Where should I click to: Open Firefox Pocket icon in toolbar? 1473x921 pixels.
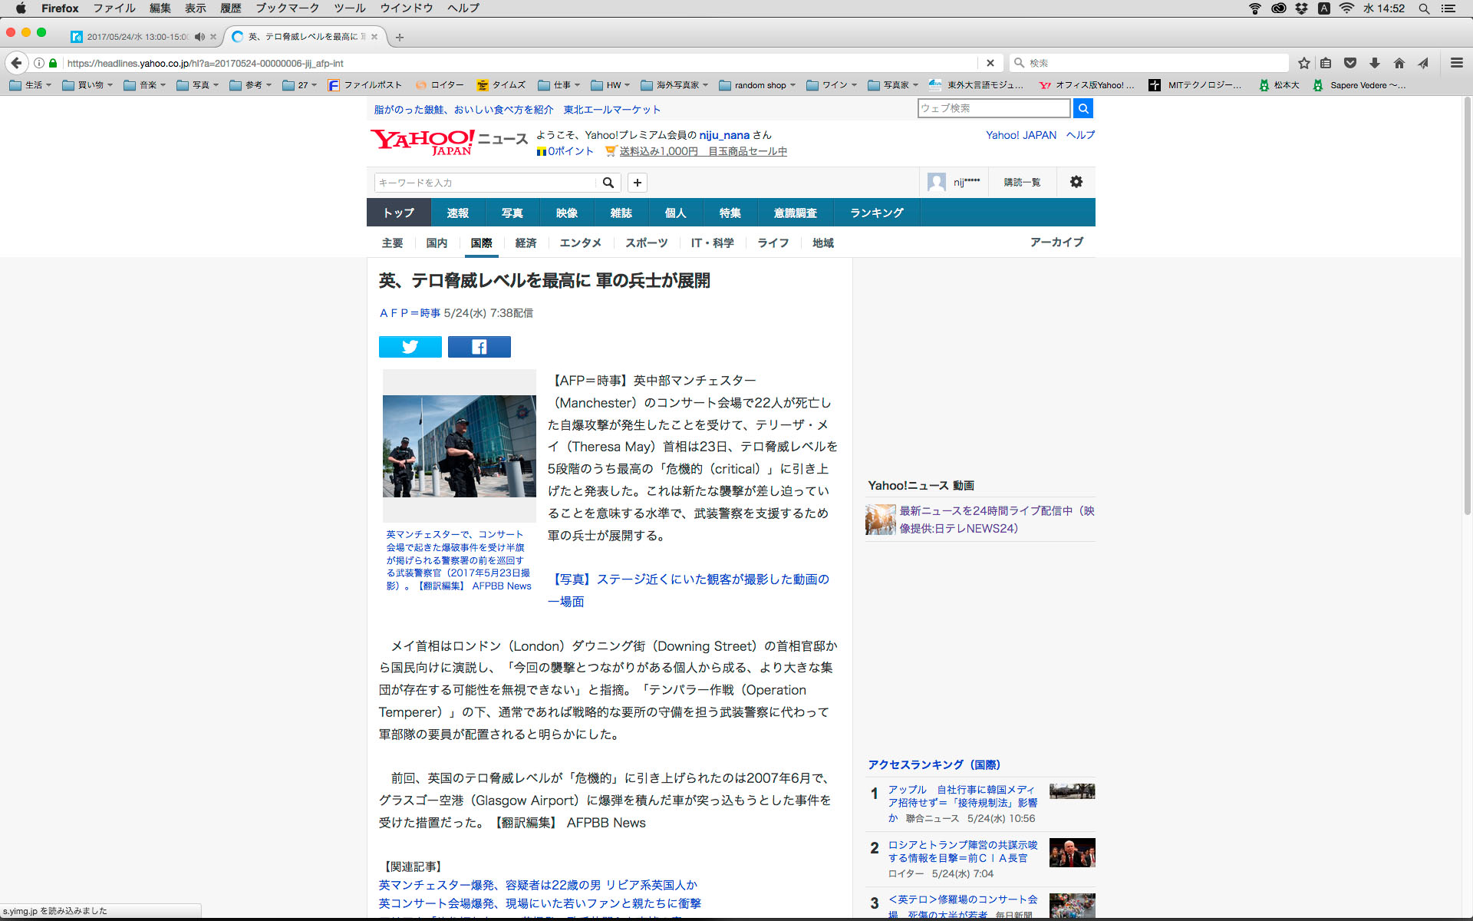[x=1350, y=63]
